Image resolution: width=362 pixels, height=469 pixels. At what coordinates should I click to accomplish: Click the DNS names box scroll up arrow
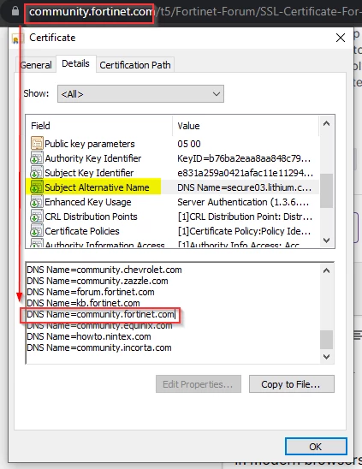tap(326, 270)
